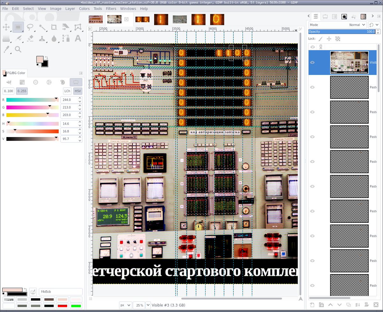
Task: Adjust the layer Opacity slider
Action: click(x=342, y=32)
